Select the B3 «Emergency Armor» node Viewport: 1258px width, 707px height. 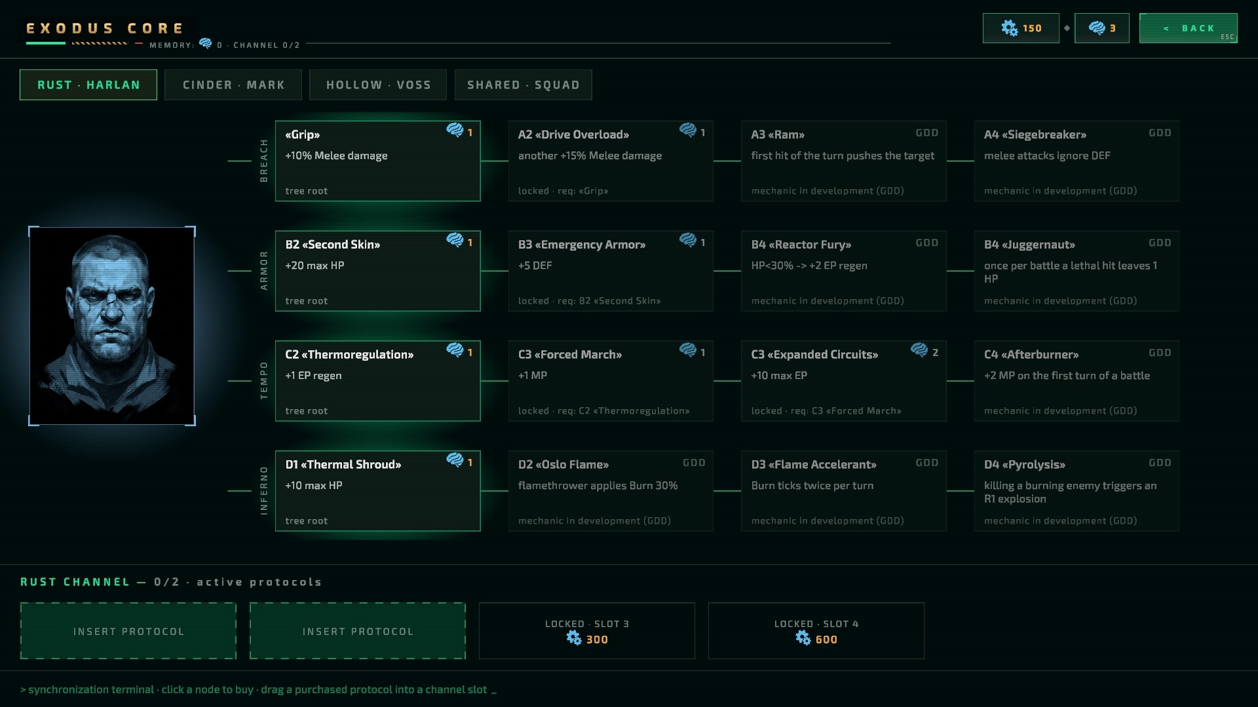611,271
